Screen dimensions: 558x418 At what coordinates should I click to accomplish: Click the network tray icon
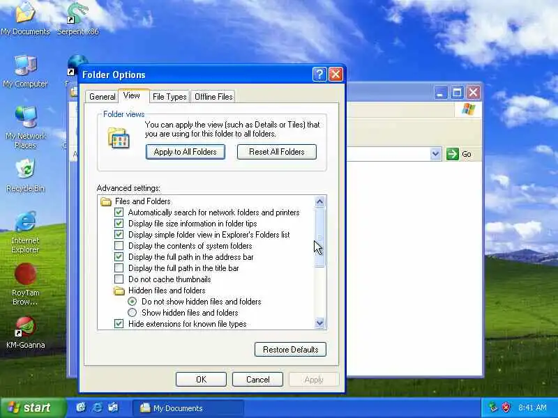492,408
